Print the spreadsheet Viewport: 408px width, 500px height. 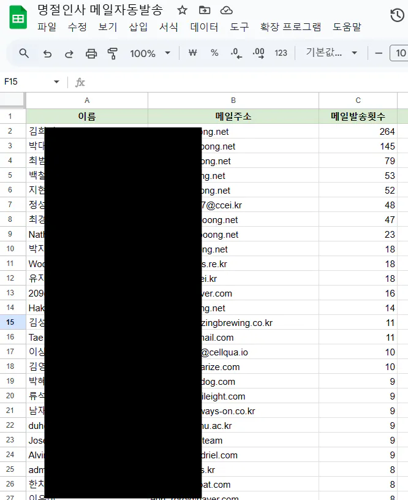coord(91,53)
